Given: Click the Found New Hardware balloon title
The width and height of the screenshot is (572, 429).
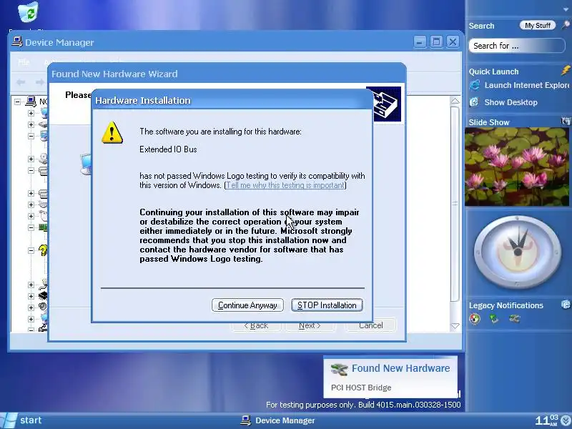Looking at the screenshot, I should tap(400, 368).
